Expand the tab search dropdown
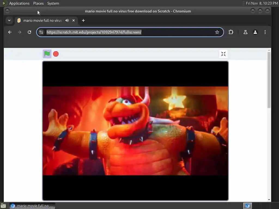 tap(9, 20)
